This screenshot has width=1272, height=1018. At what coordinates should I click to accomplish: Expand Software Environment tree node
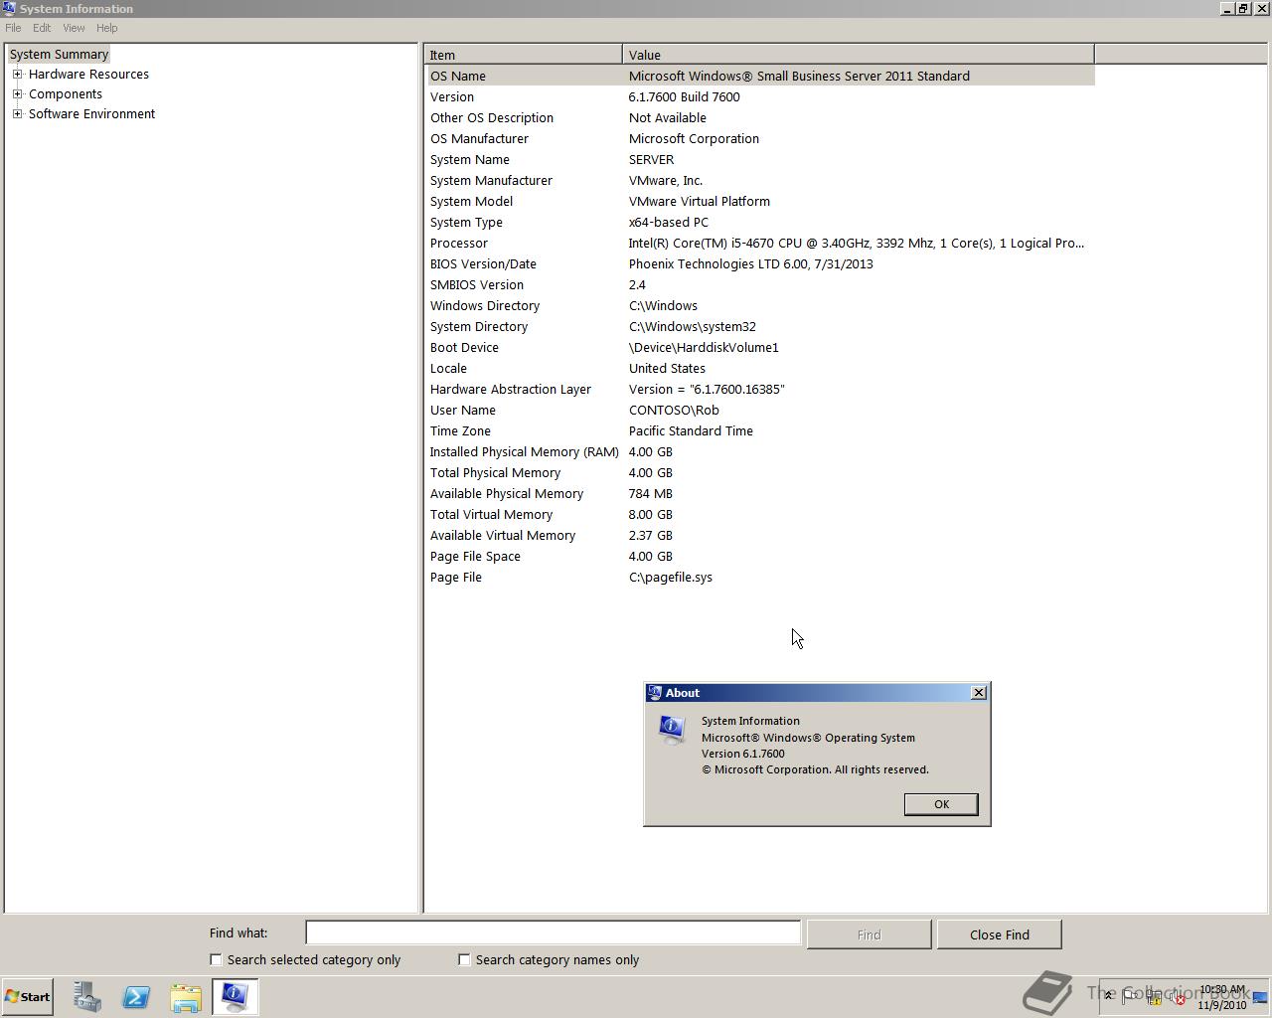[17, 113]
